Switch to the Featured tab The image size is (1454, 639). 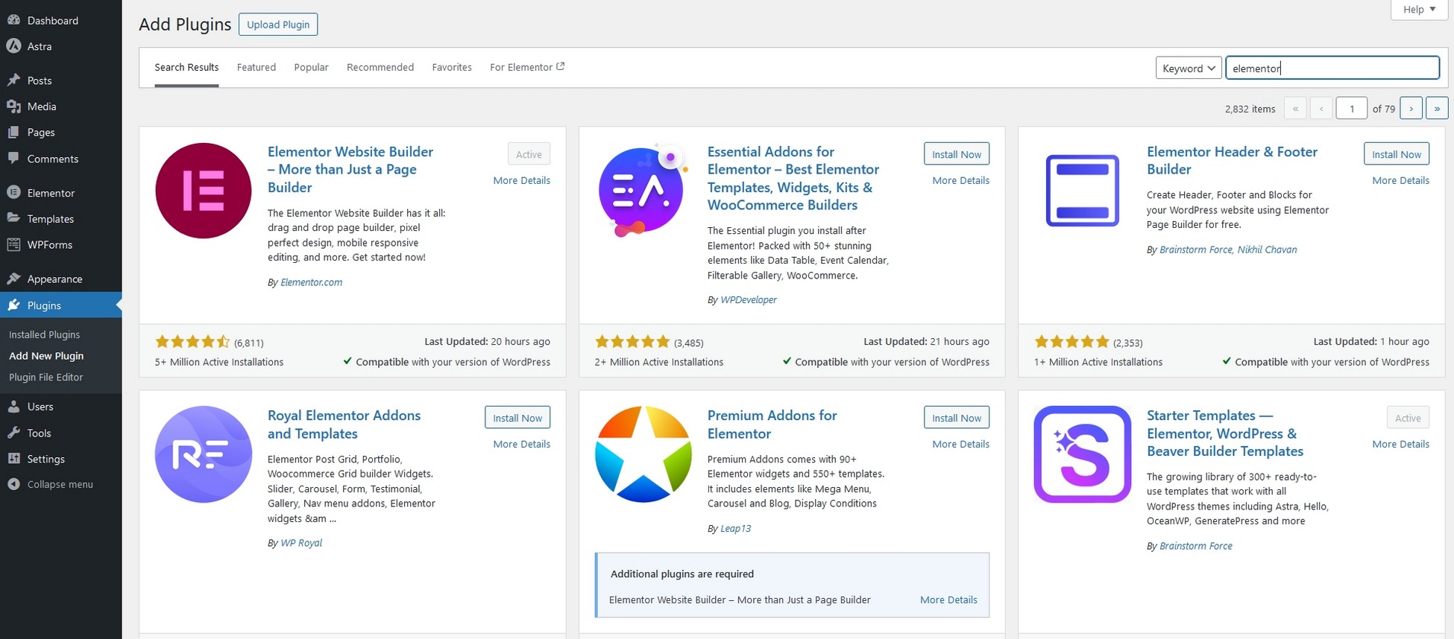pyautogui.click(x=257, y=67)
